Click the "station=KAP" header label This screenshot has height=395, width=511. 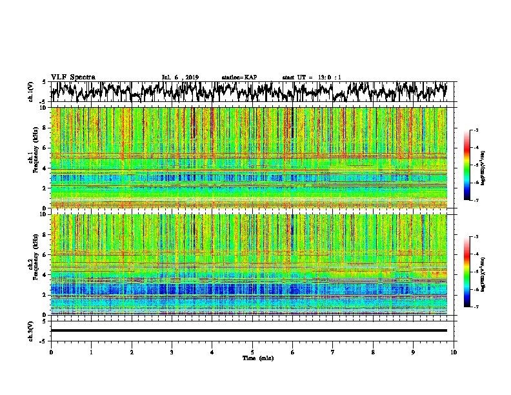(x=239, y=77)
